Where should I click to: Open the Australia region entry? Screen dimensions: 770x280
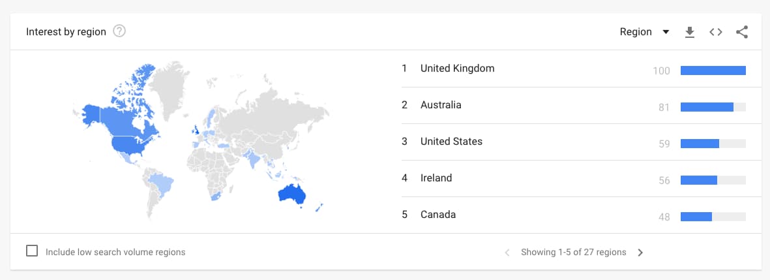point(441,105)
